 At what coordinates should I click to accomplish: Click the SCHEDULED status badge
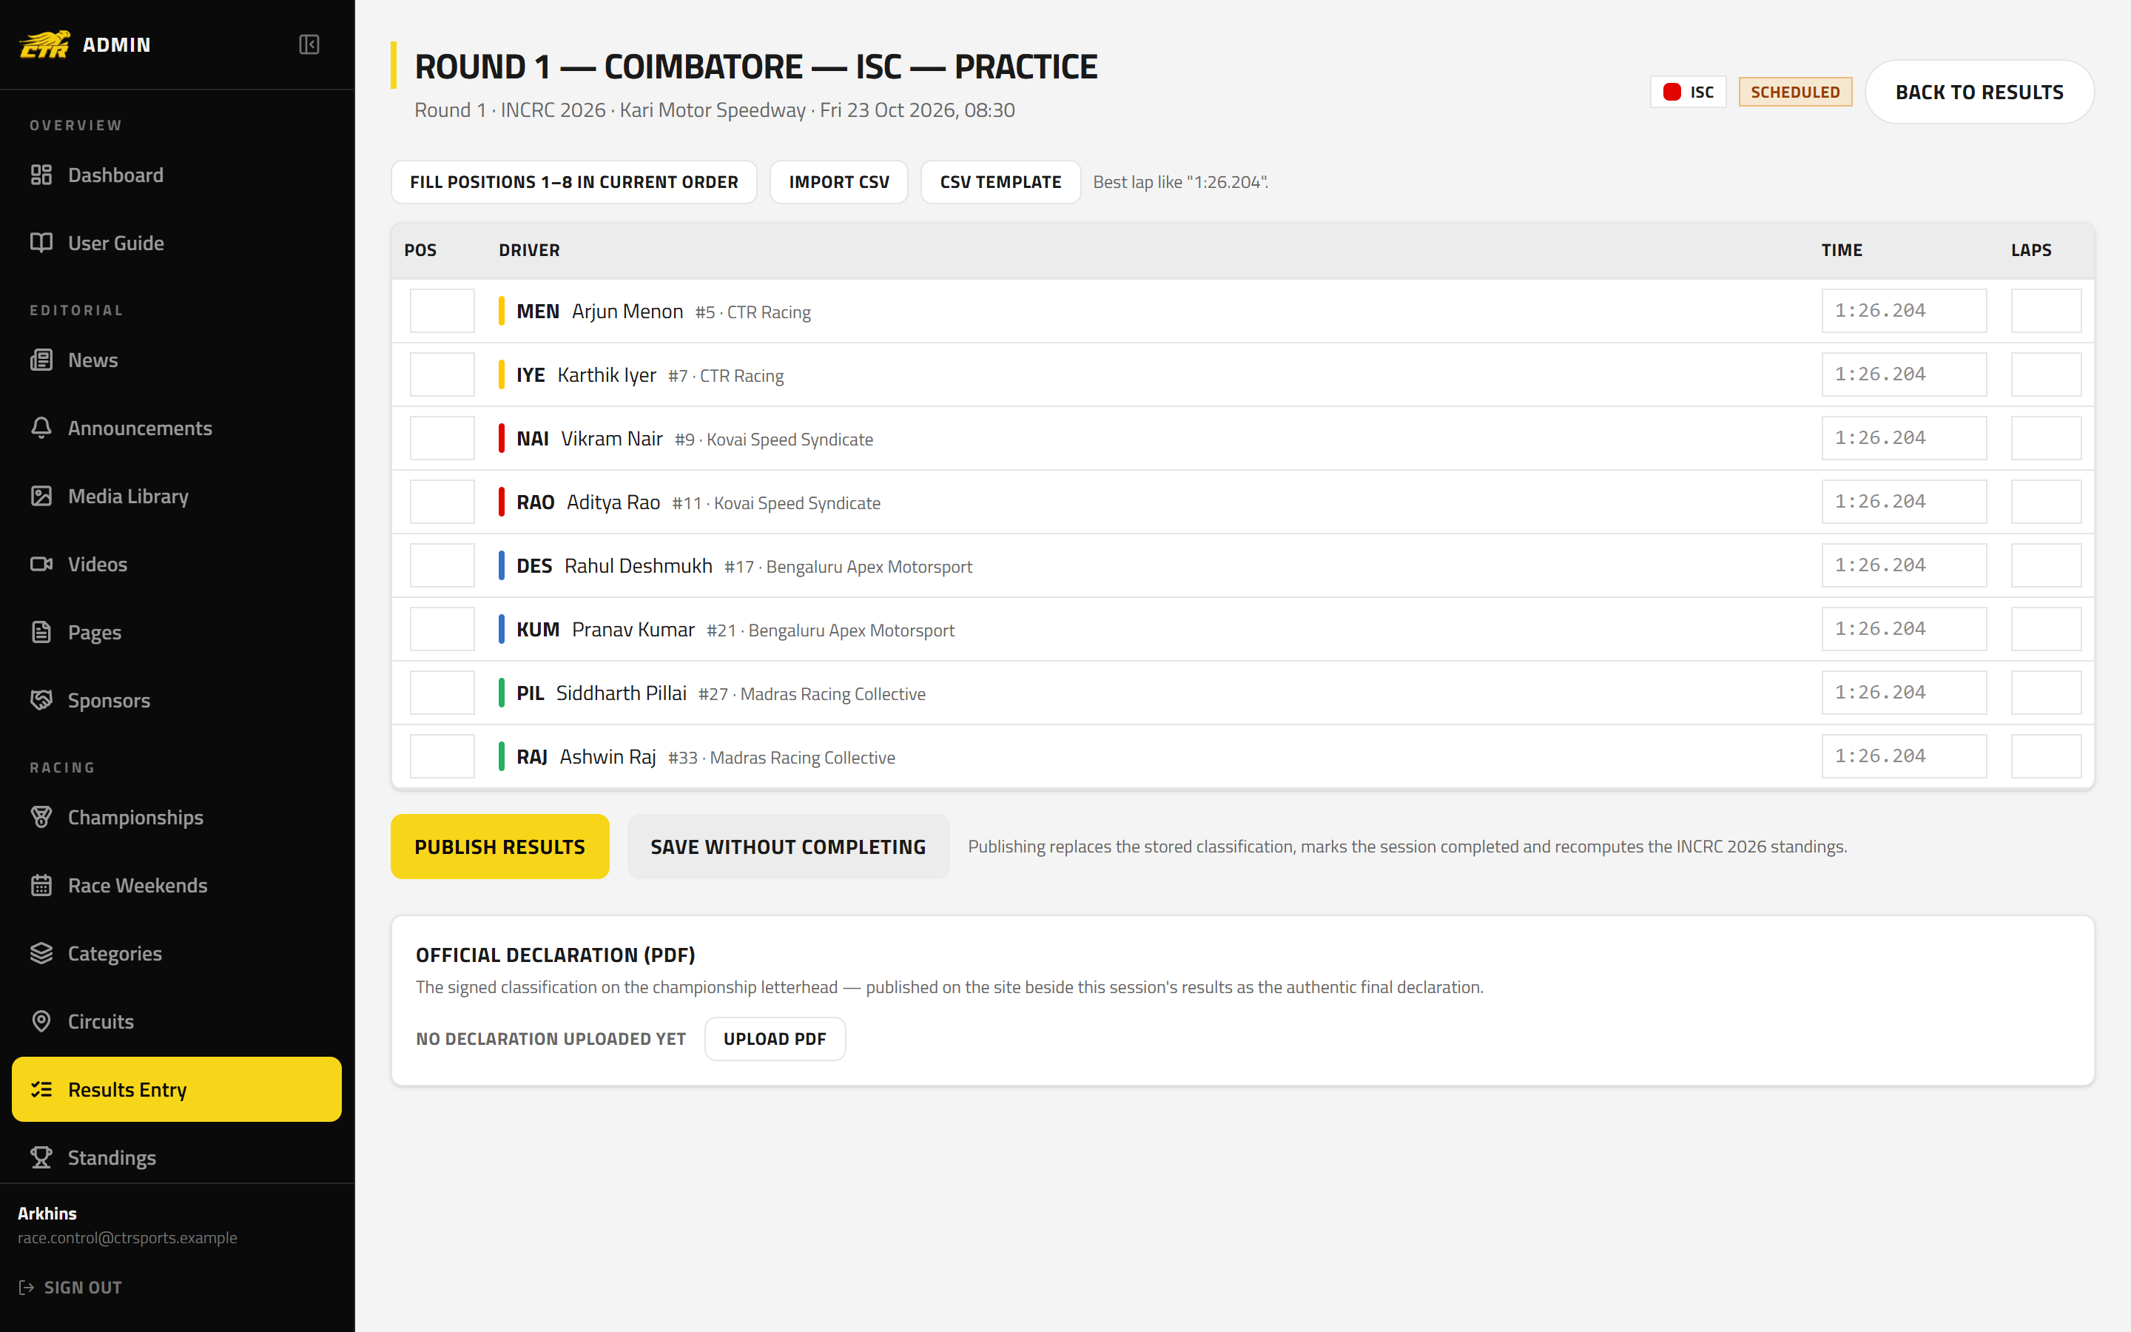[x=1794, y=92]
